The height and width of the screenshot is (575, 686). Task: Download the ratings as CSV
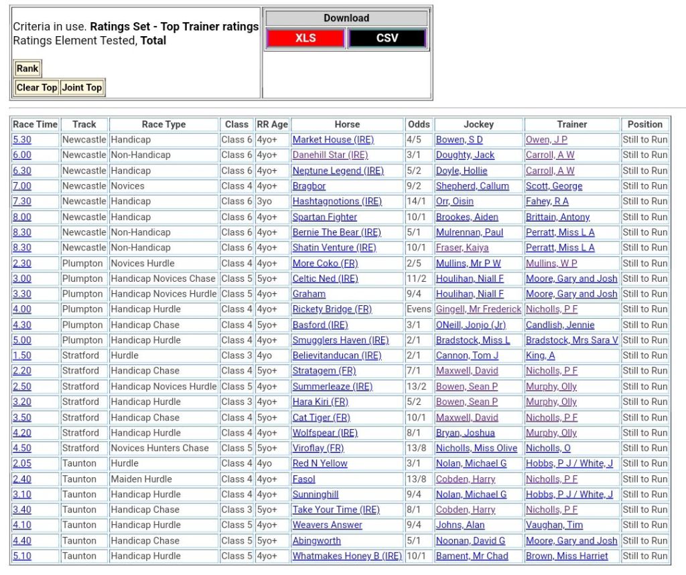(x=387, y=38)
